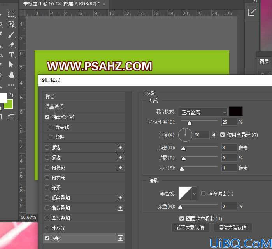The width and height of the screenshot is (272, 249).
Task: Adjust the 扩展 slider handle
Action: click(184, 158)
